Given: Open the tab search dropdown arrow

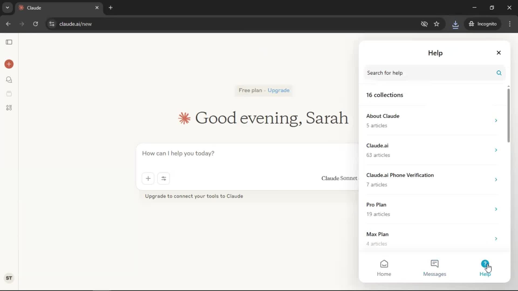Looking at the screenshot, I should [7, 8].
